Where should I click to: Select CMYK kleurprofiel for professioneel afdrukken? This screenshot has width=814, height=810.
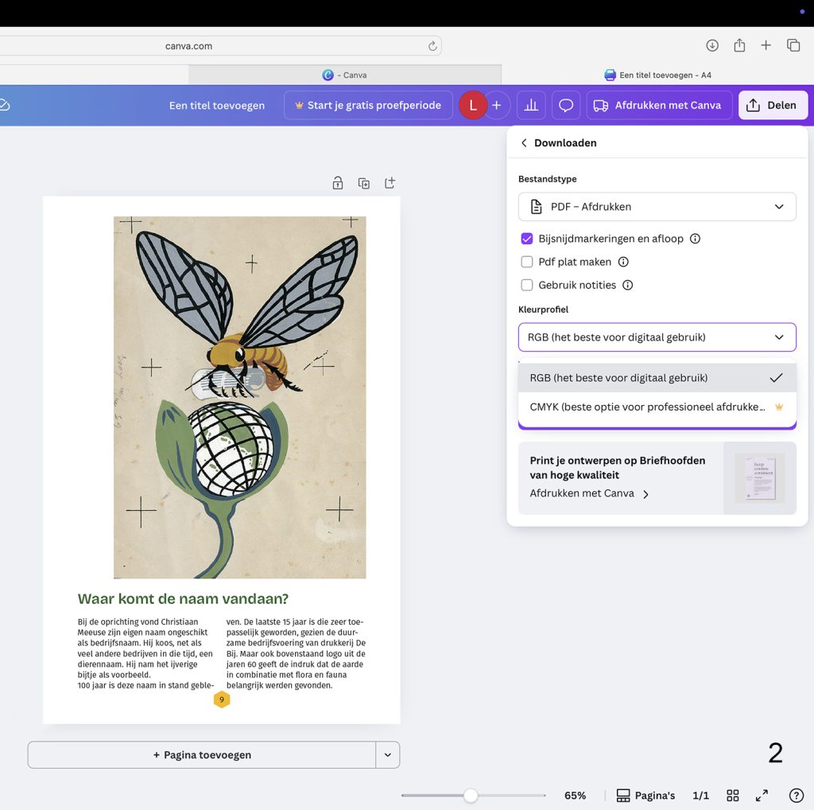[648, 406]
